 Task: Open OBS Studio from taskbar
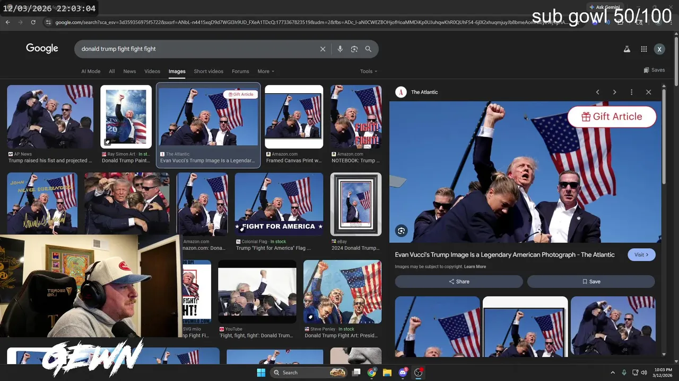point(418,373)
